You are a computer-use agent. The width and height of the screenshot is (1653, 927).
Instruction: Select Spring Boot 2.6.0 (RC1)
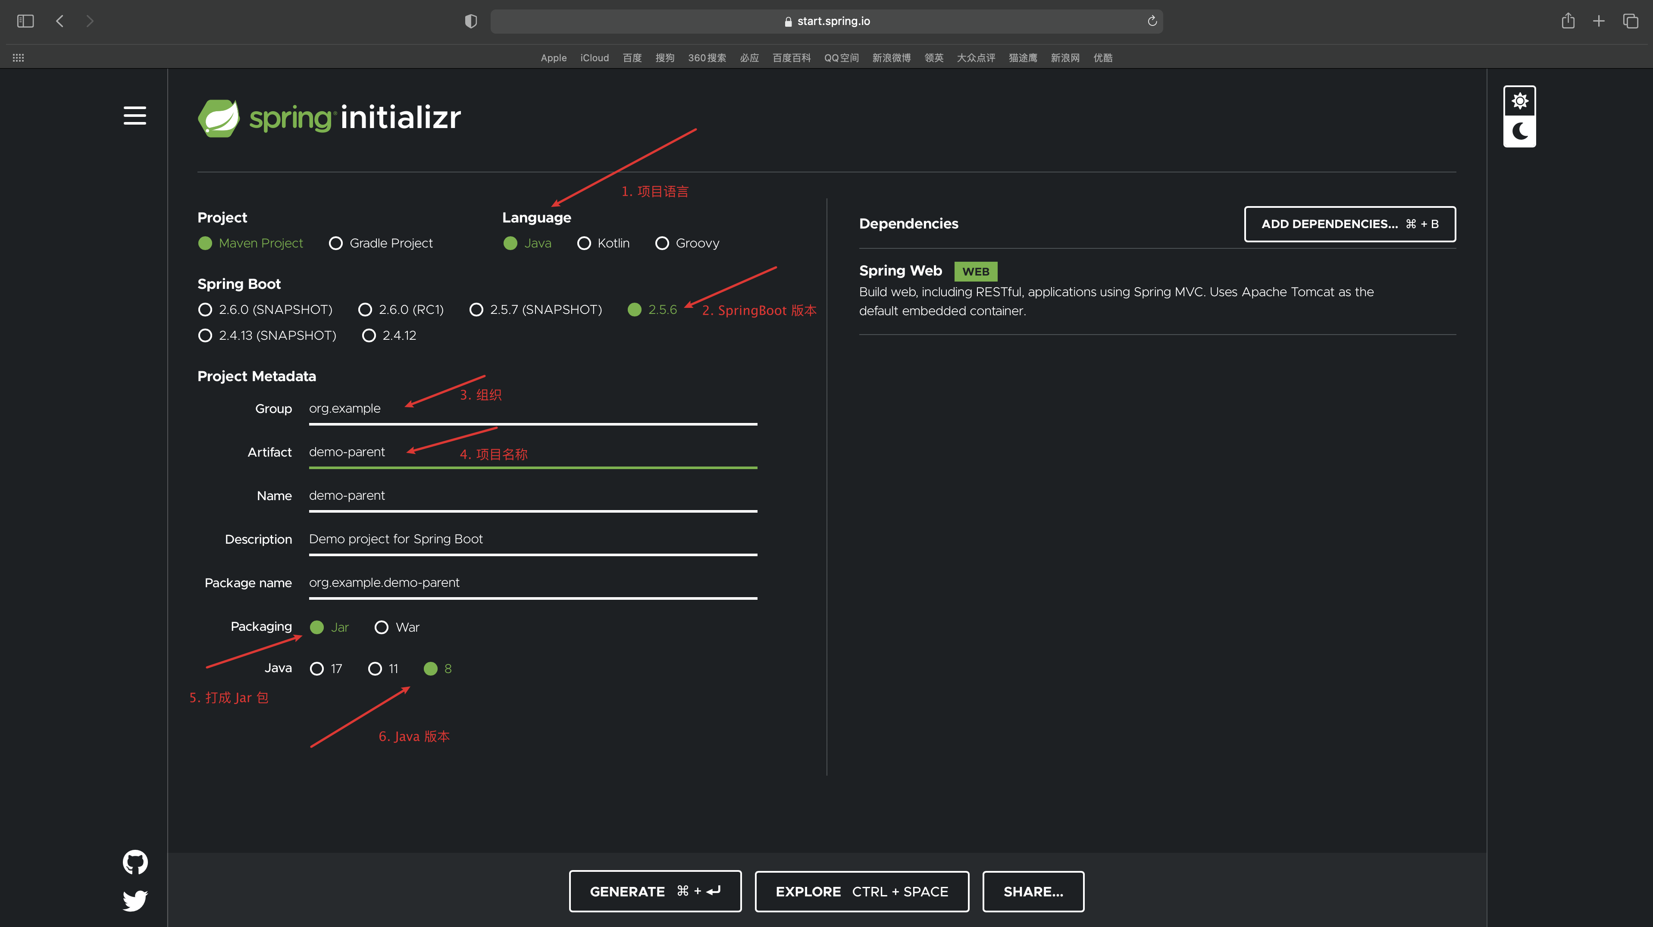click(365, 310)
